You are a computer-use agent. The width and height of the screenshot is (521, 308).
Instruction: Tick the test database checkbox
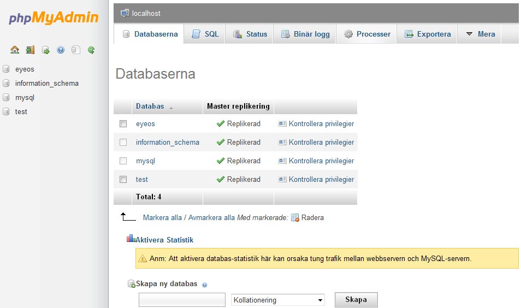point(123,179)
